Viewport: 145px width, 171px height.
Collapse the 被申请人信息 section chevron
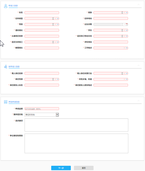138,65
